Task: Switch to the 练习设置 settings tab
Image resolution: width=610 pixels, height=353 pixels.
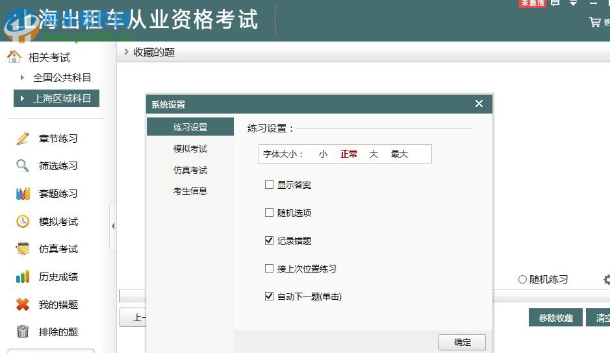Action: coord(190,127)
